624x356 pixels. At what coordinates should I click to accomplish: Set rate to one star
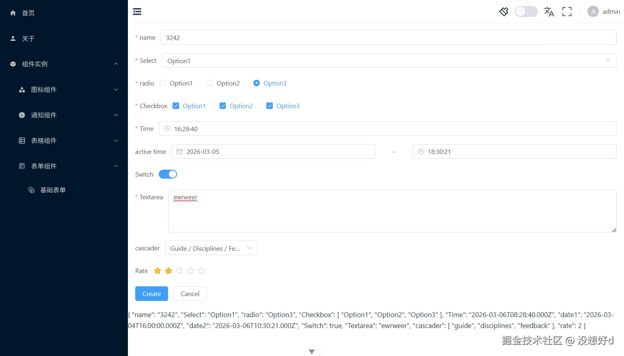click(158, 271)
